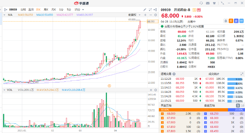Click the orange 买 buy button
This screenshot has width=245, height=133.
[x=231, y=21]
